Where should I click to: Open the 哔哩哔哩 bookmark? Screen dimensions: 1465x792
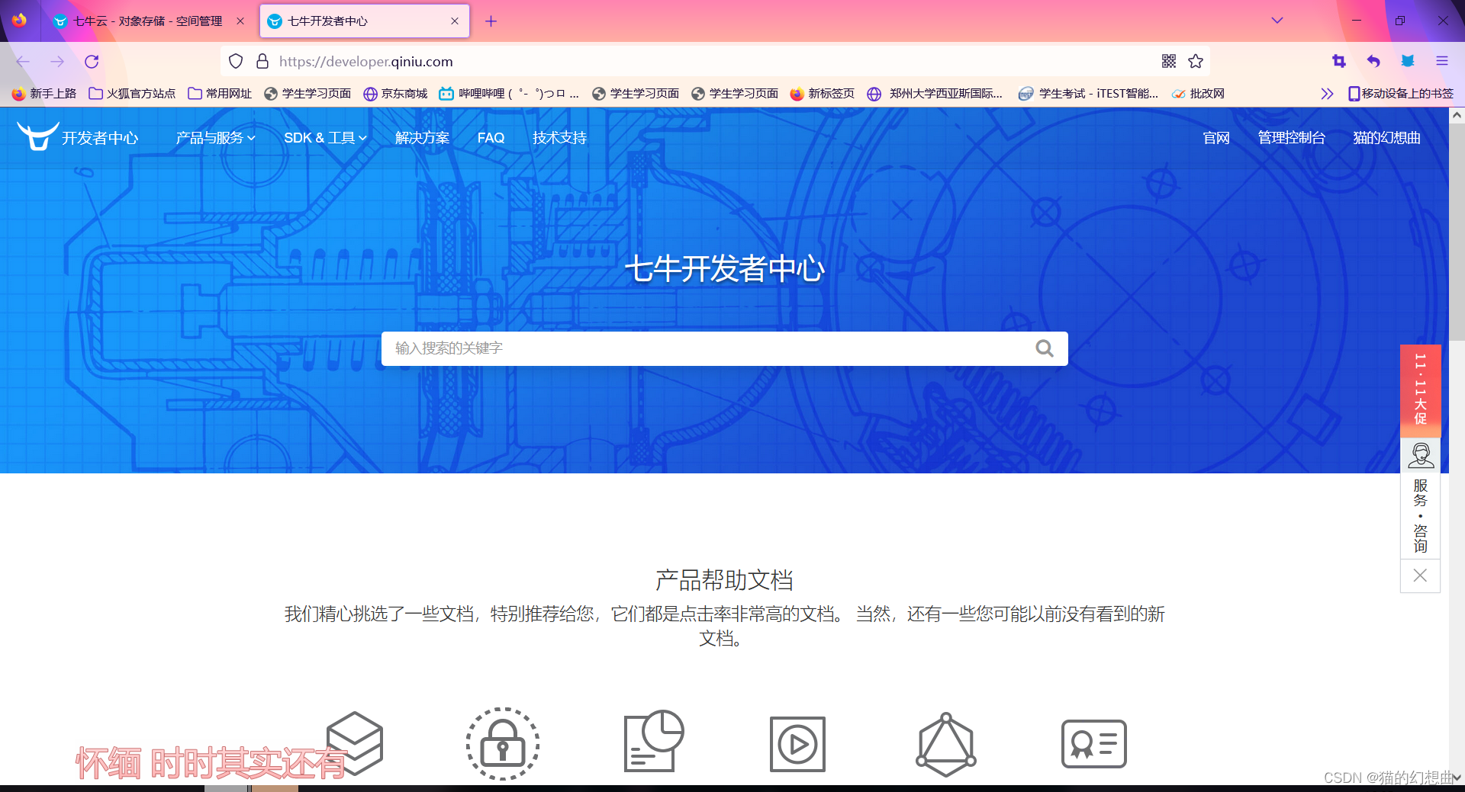(509, 94)
